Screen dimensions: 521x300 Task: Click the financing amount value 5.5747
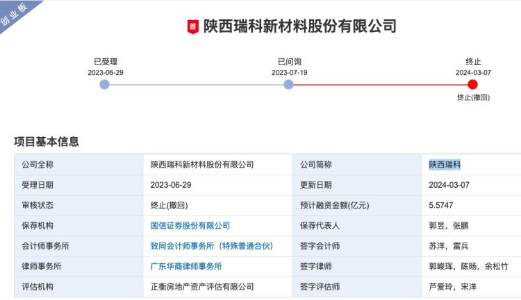[441, 206]
